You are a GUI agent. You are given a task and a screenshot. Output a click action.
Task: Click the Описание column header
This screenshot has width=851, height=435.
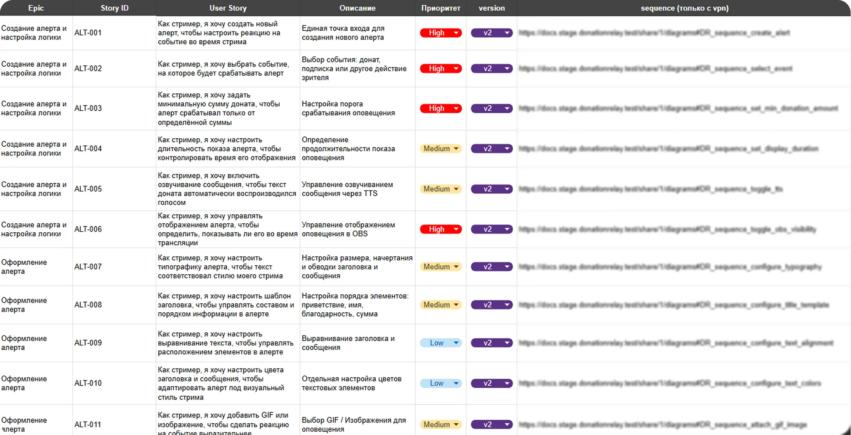357,8
